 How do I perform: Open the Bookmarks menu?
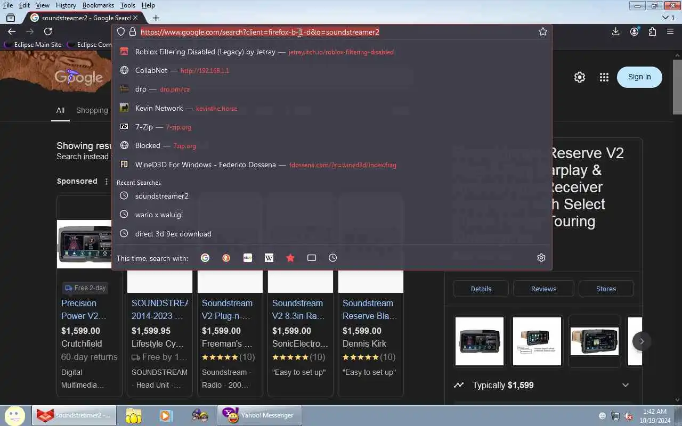[98, 5]
